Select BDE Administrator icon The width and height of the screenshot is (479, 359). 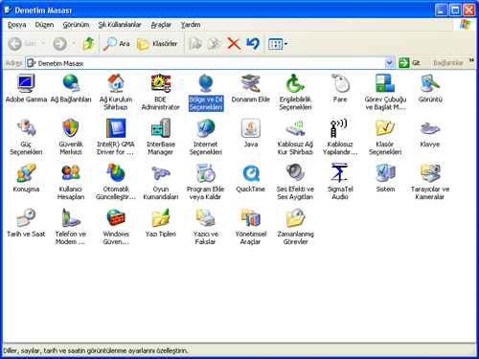coord(161,92)
